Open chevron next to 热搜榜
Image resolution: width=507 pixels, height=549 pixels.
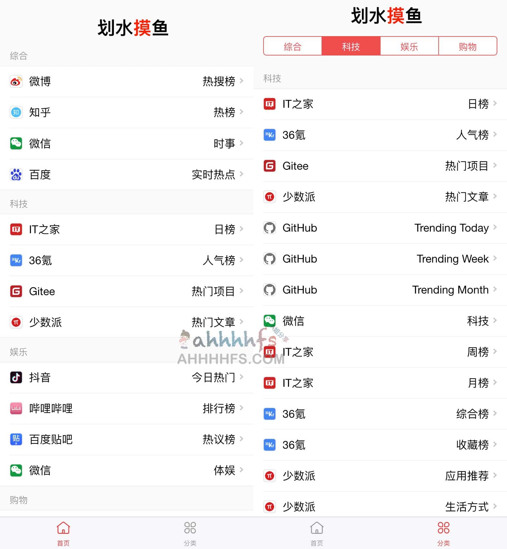tap(242, 81)
